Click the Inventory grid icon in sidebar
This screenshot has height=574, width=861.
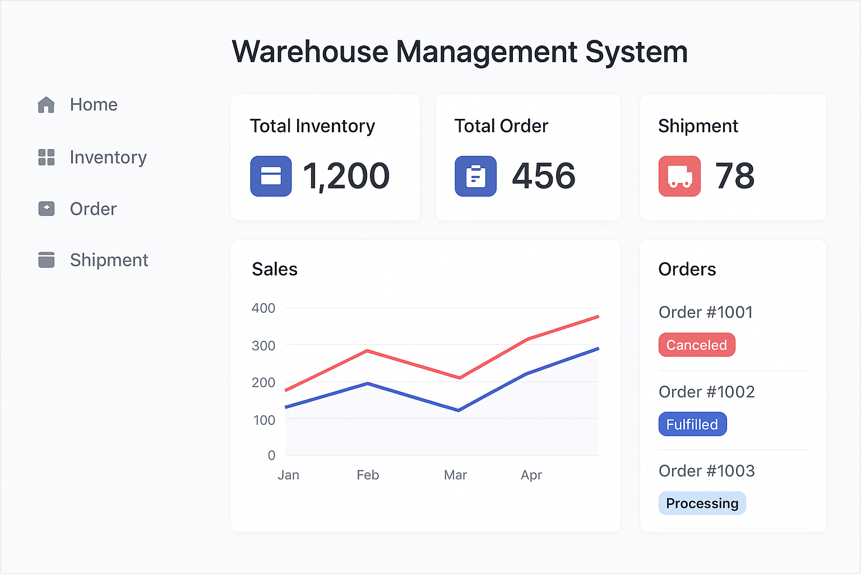tap(46, 158)
